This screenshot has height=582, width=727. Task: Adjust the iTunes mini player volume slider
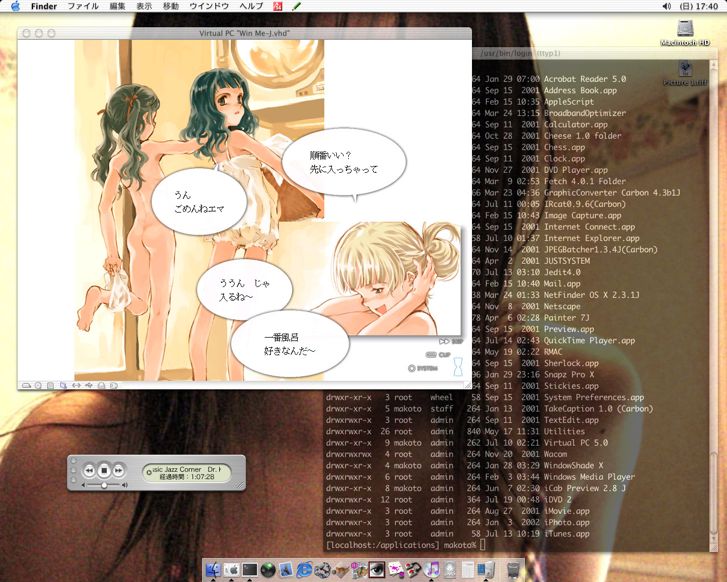105,485
